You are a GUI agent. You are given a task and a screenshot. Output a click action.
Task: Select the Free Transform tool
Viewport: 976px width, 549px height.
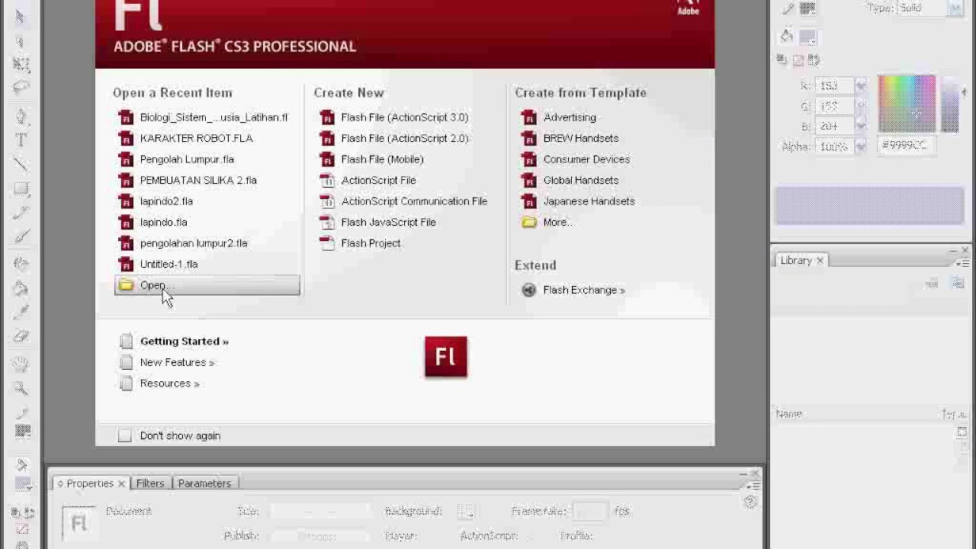pyautogui.click(x=21, y=64)
